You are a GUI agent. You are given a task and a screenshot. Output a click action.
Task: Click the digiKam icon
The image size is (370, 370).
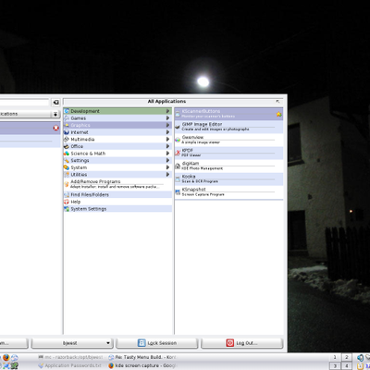[178, 166]
